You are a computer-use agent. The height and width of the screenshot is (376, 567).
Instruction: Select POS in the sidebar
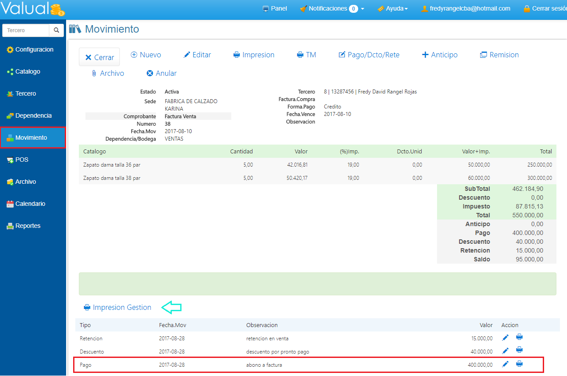click(x=21, y=160)
